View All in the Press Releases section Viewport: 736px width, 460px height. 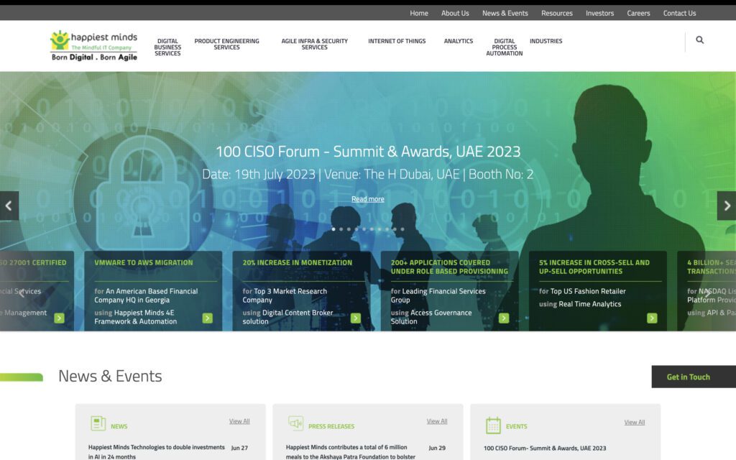(437, 421)
